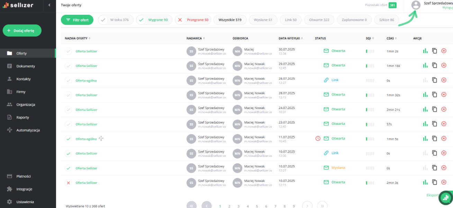Toggle green checkmark on 10.07.2025 12:30 offer
The height and width of the screenshot is (208, 453).
tap(69, 153)
